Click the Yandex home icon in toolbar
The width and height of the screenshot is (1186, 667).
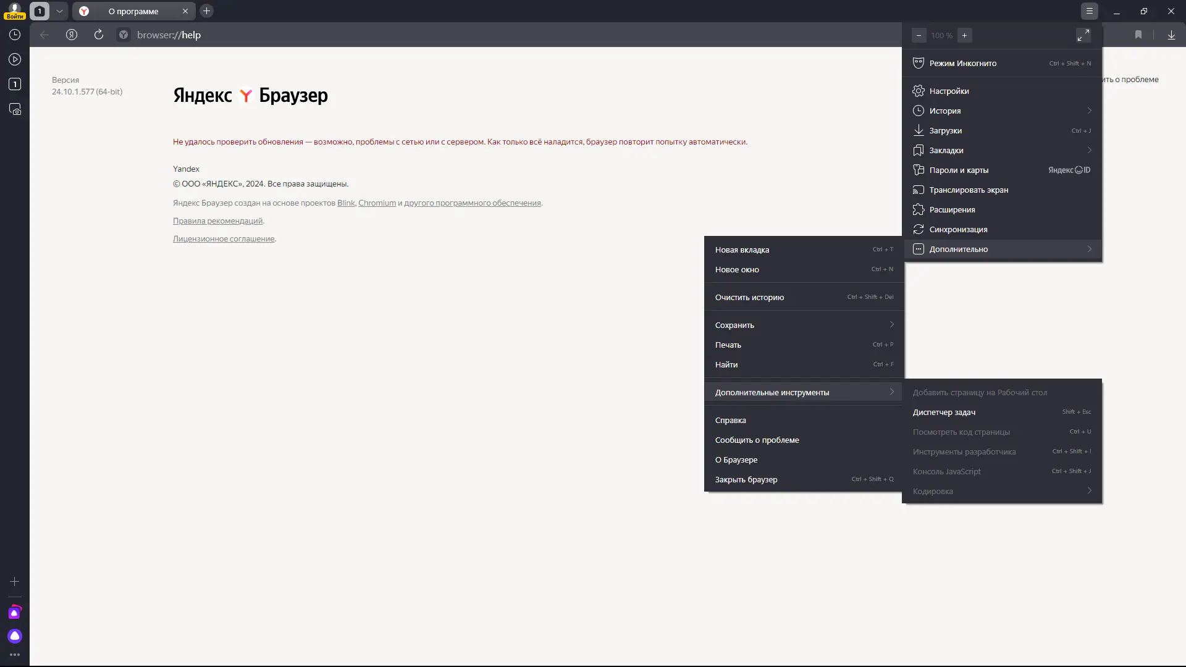72,35
